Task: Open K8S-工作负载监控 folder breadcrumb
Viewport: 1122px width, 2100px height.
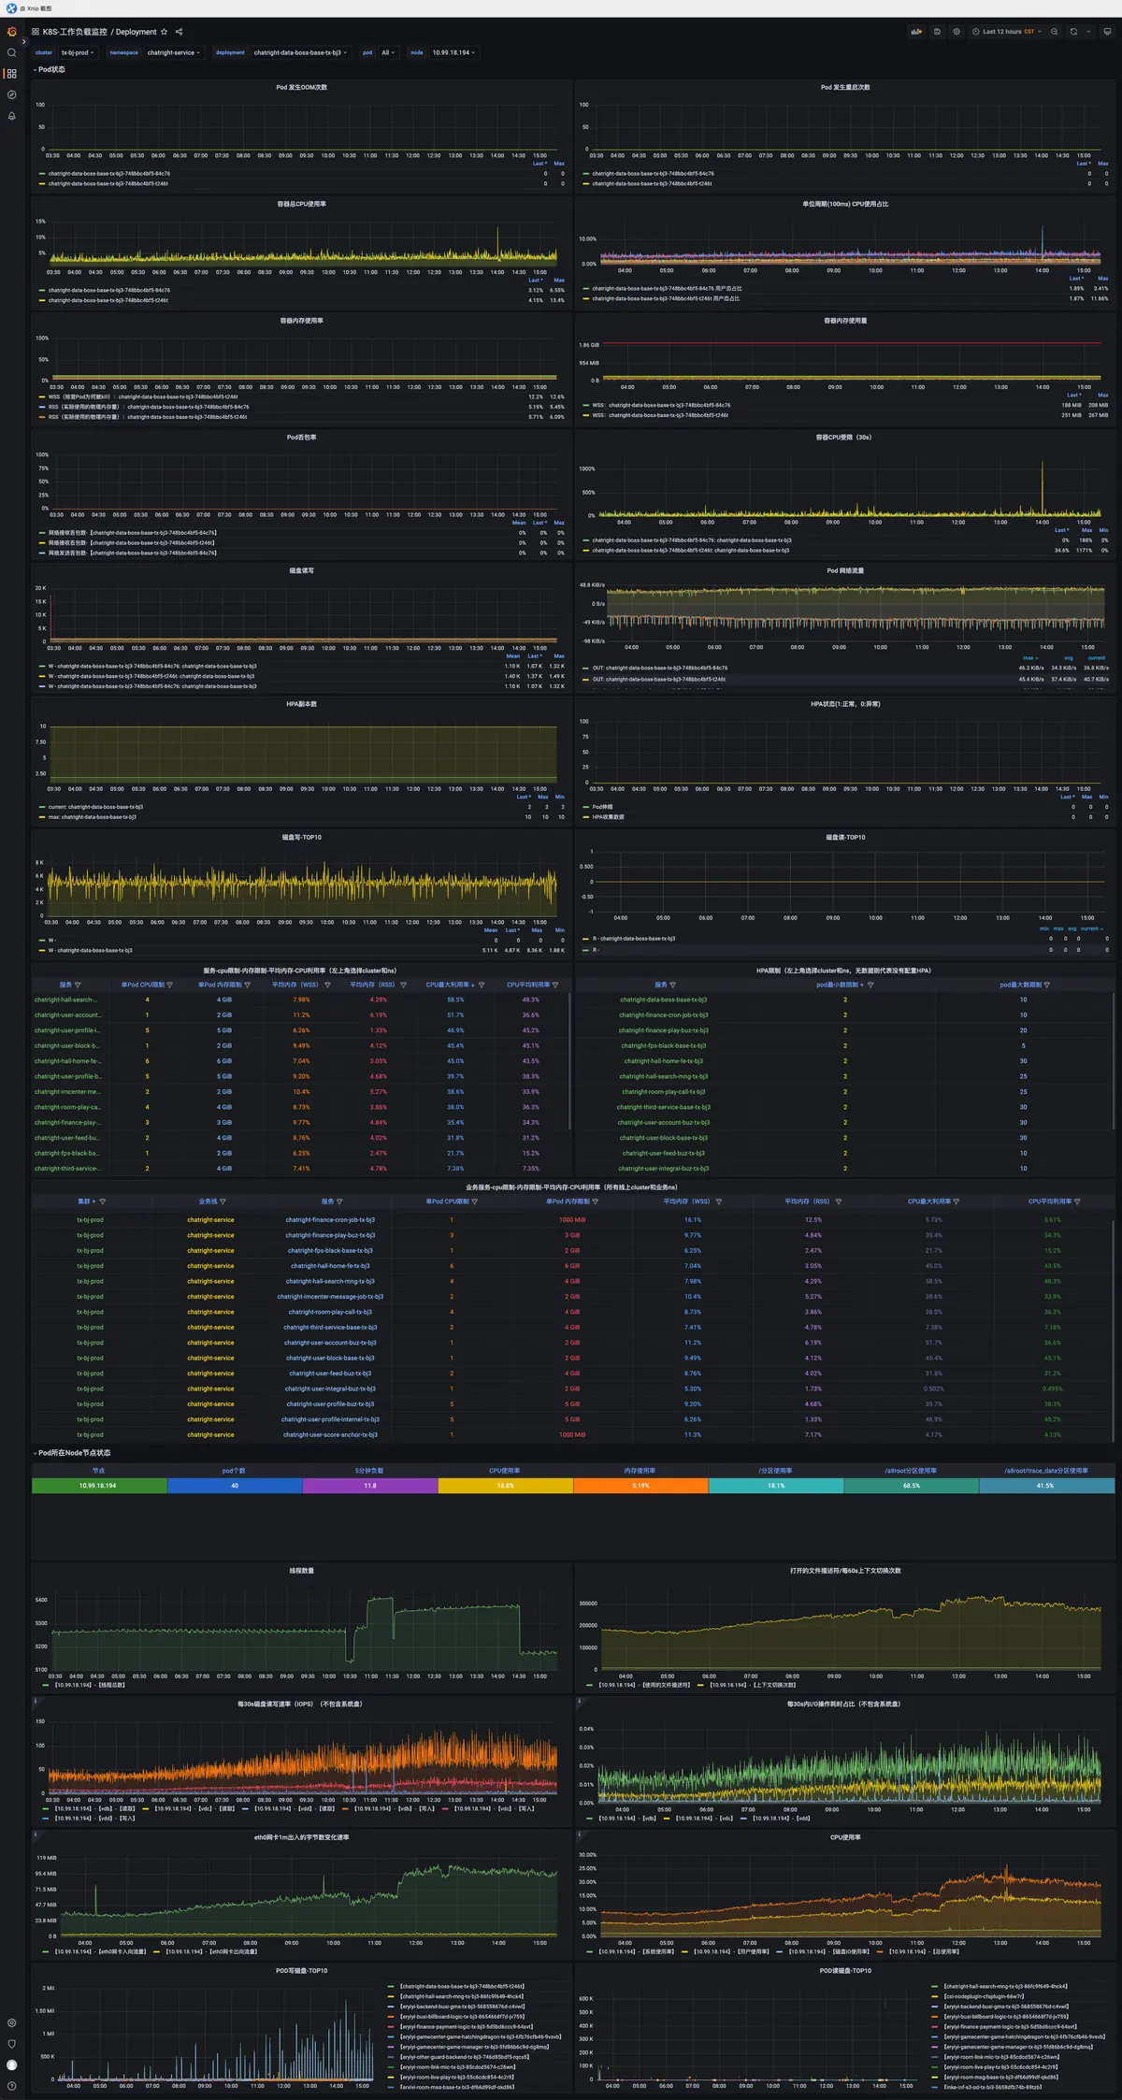Action: (75, 32)
